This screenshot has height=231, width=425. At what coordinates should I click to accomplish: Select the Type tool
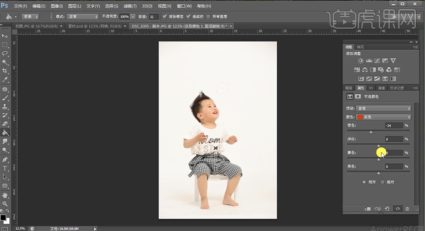tap(5, 168)
